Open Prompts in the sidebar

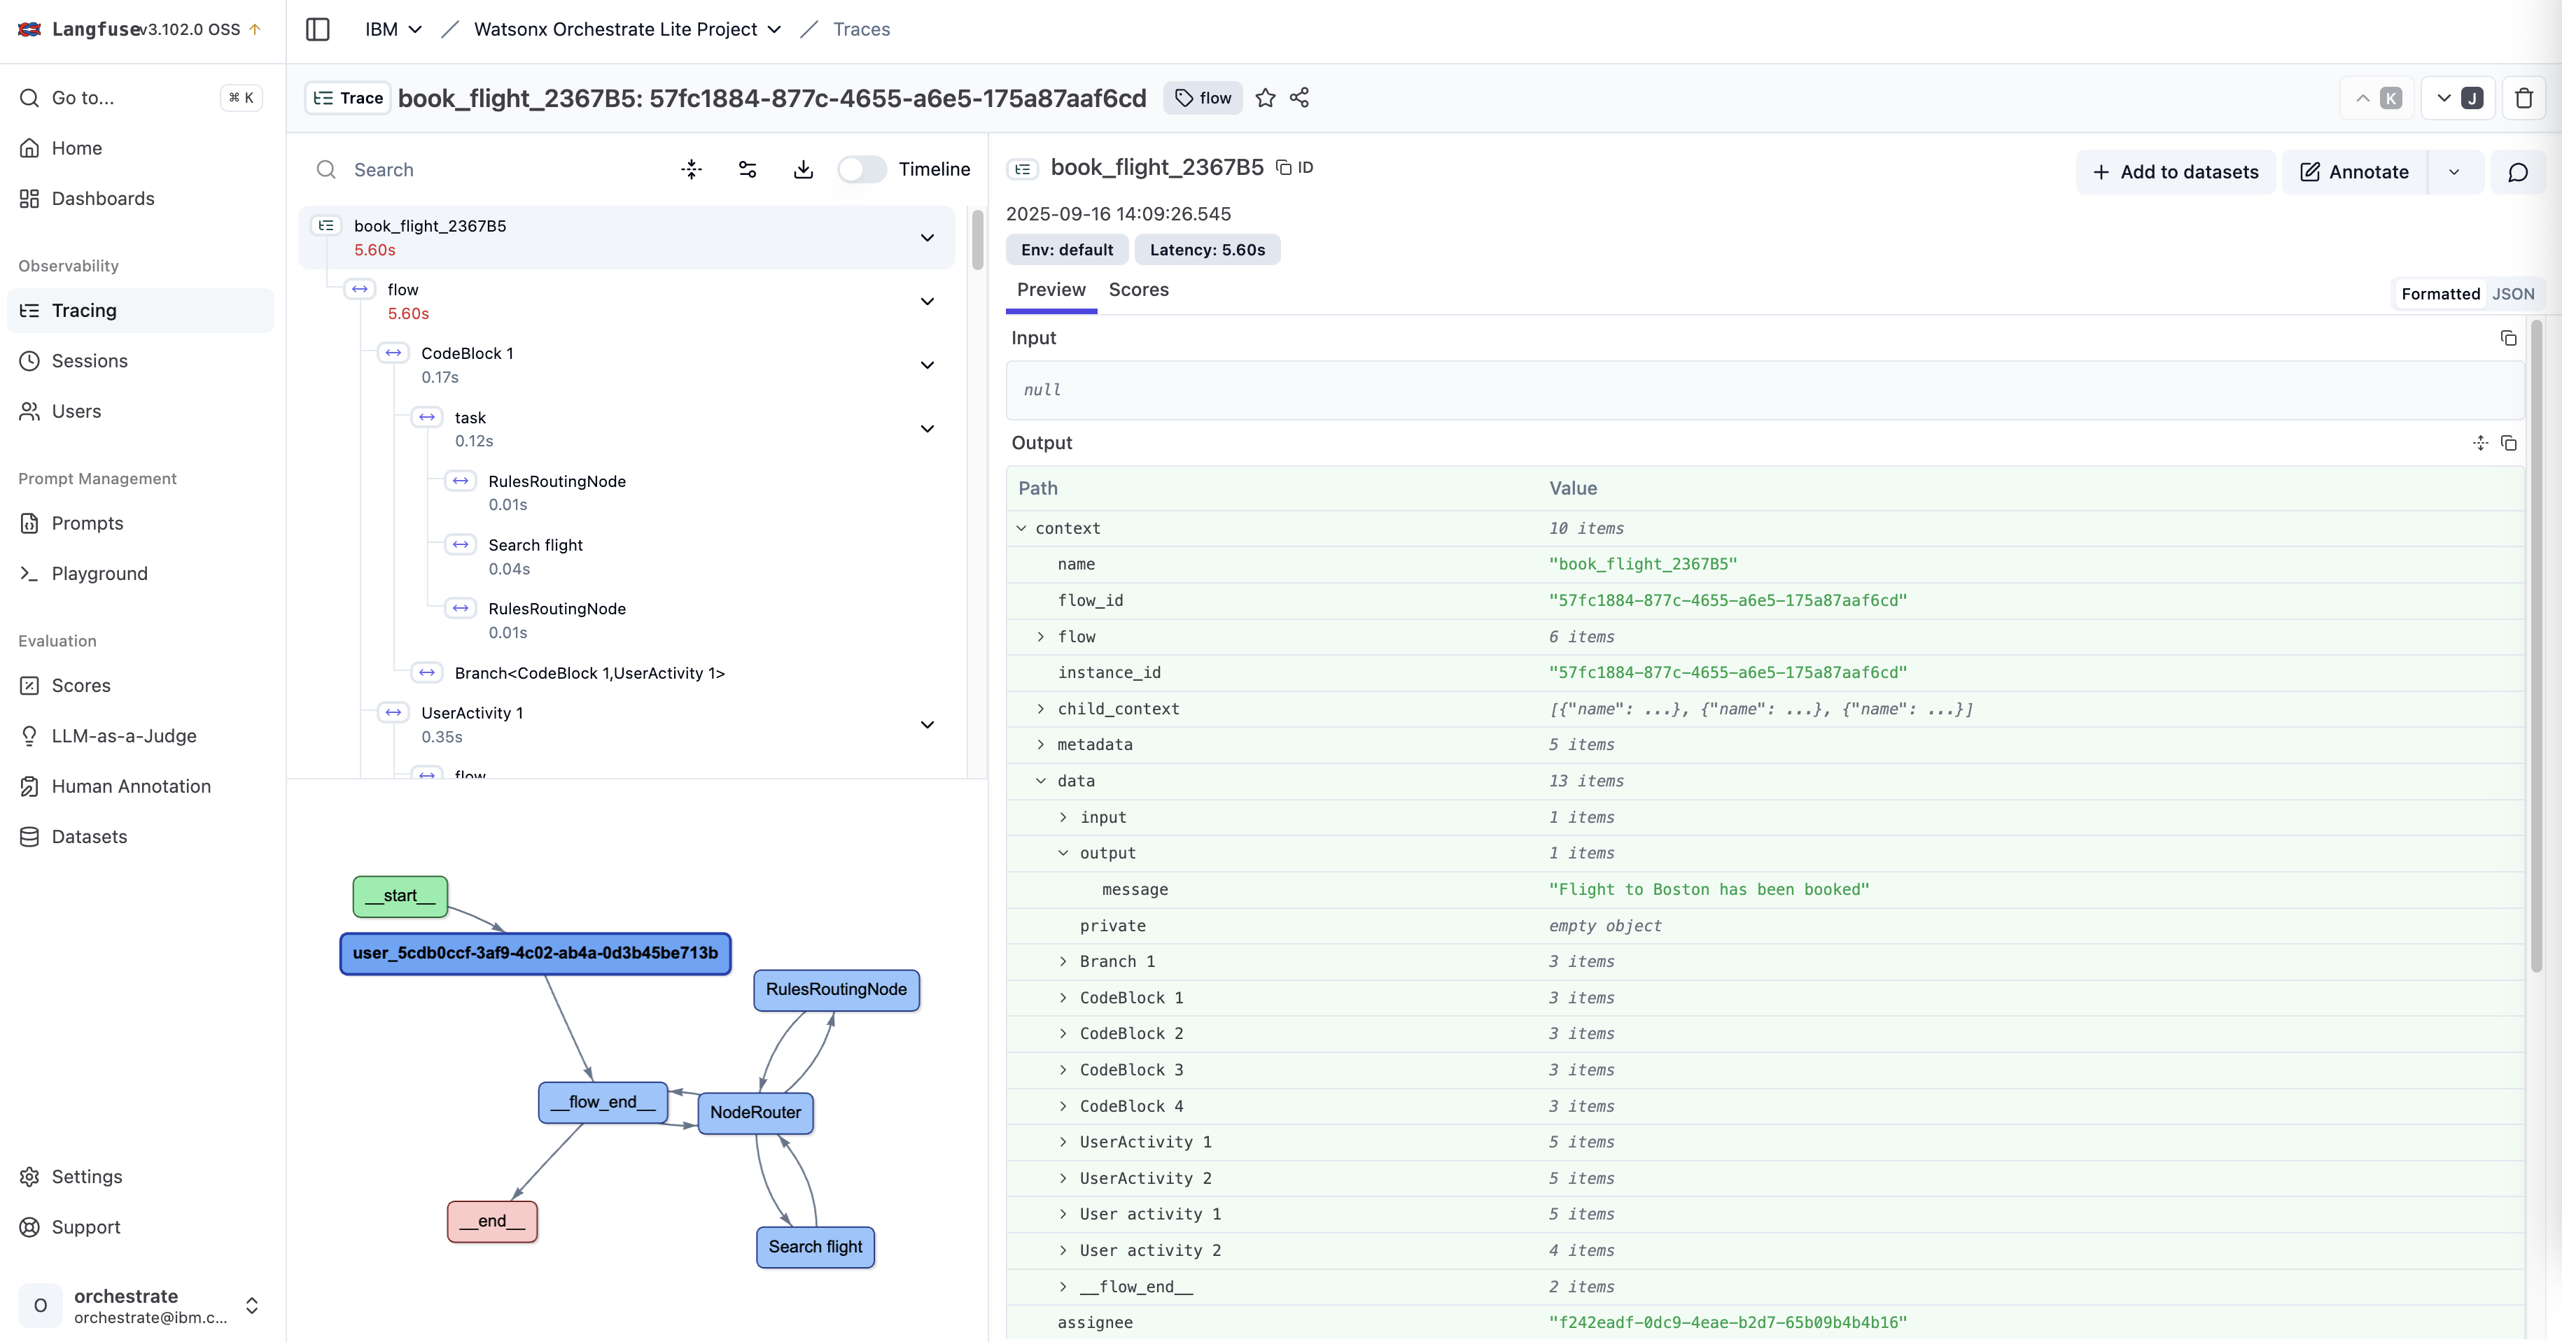tap(139, 524)
